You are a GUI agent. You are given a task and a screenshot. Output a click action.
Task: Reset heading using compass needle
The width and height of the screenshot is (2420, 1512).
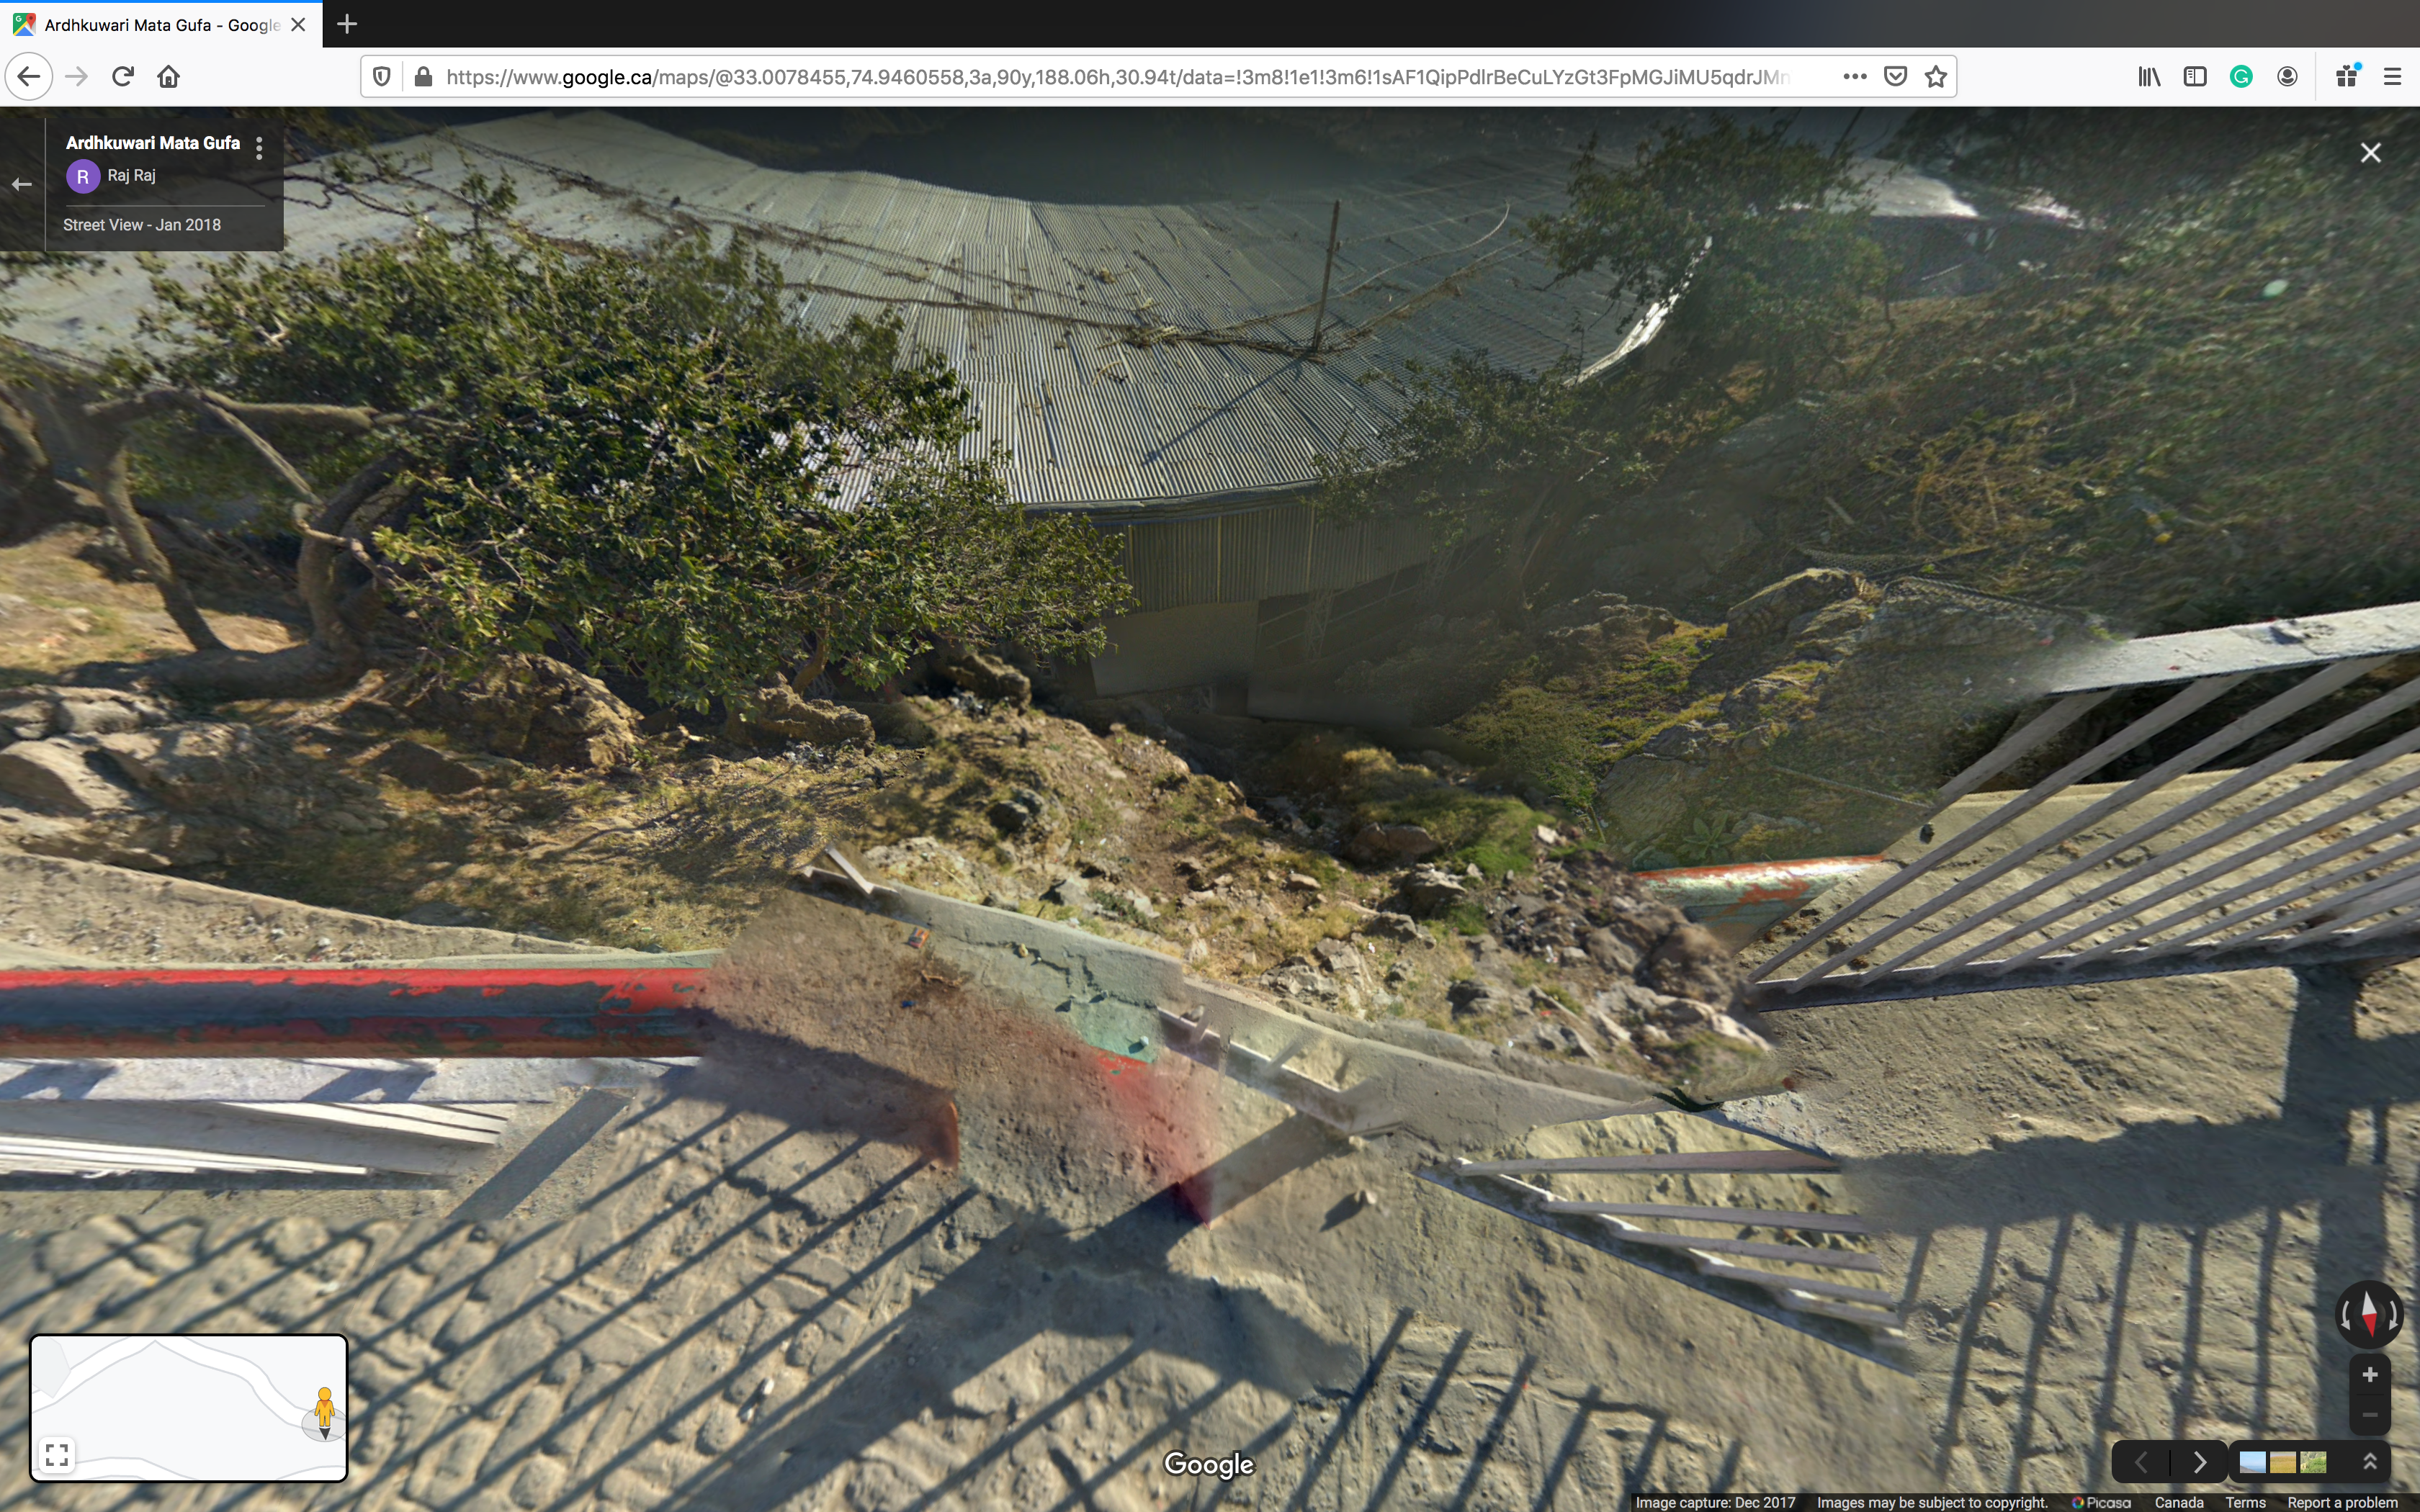click(2369, 1314)
